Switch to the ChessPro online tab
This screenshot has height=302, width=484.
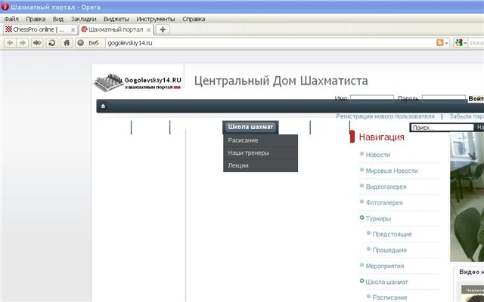click(38, 29)
